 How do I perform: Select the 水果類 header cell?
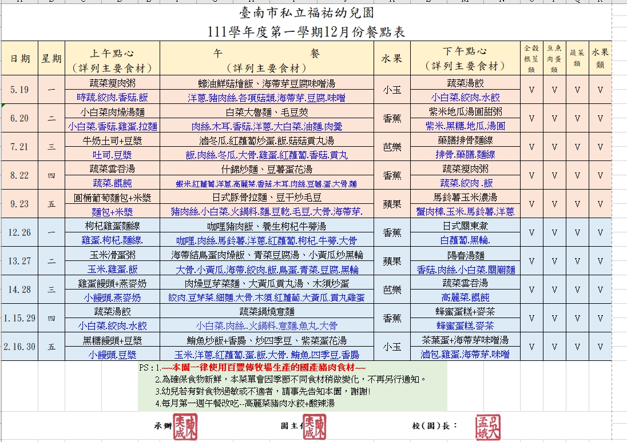coord(600,58)
